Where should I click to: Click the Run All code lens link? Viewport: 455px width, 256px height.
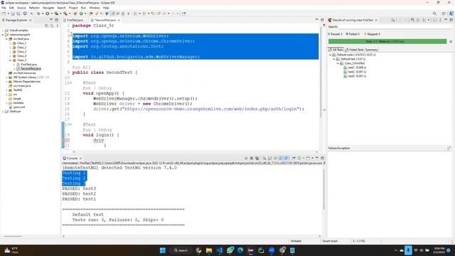pyautogui.click(x=81, y=68)
